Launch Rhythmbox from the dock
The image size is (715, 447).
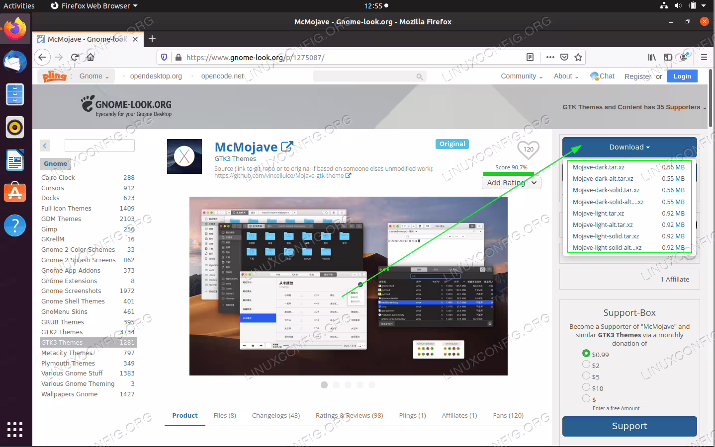(15, 128)
